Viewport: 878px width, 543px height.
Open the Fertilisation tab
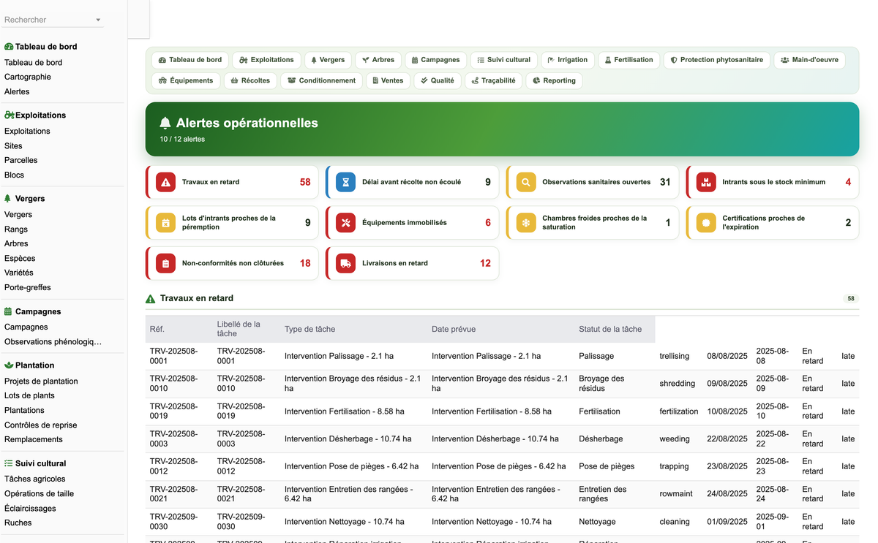[x=629, y=60]
